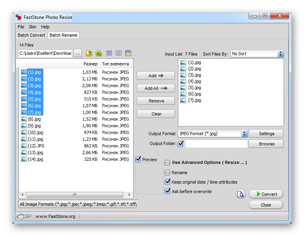Open the Skin menu

coord(33,27)
